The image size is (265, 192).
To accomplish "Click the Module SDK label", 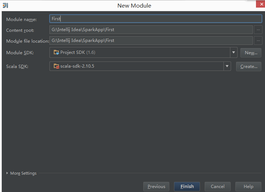I will (x=20, y=53).
